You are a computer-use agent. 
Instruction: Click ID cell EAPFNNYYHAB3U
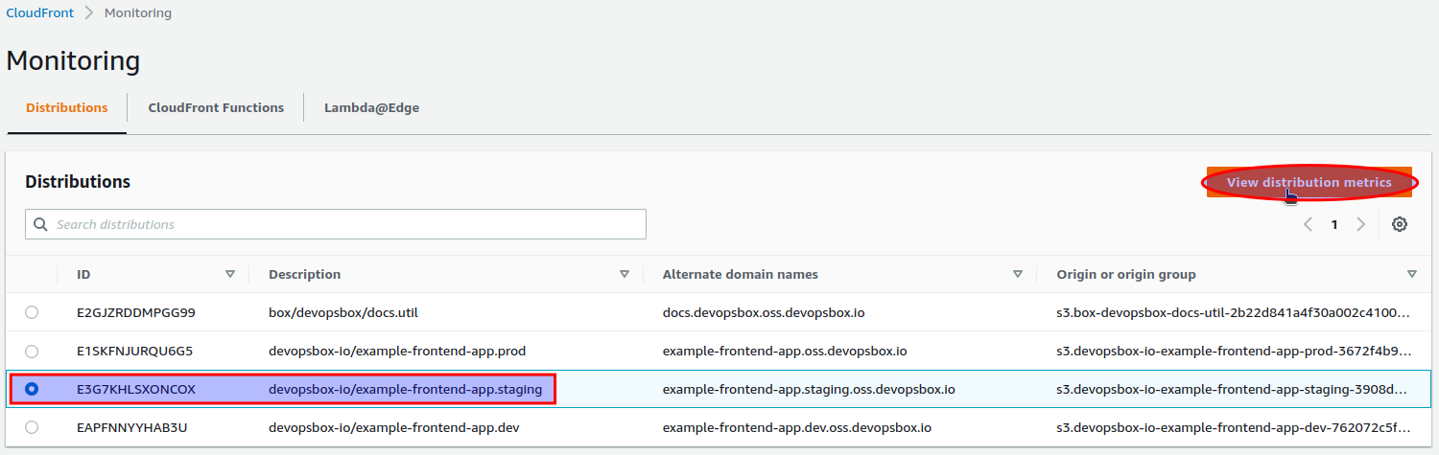pyautogui.click(x=132, y=427)
